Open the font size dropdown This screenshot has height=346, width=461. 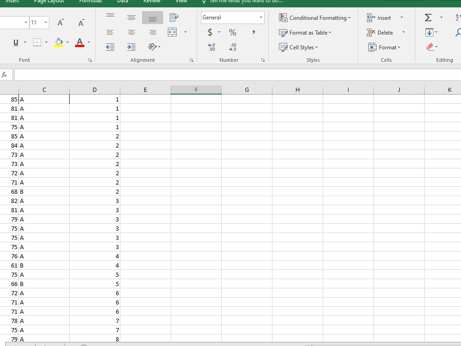point(46,23)
